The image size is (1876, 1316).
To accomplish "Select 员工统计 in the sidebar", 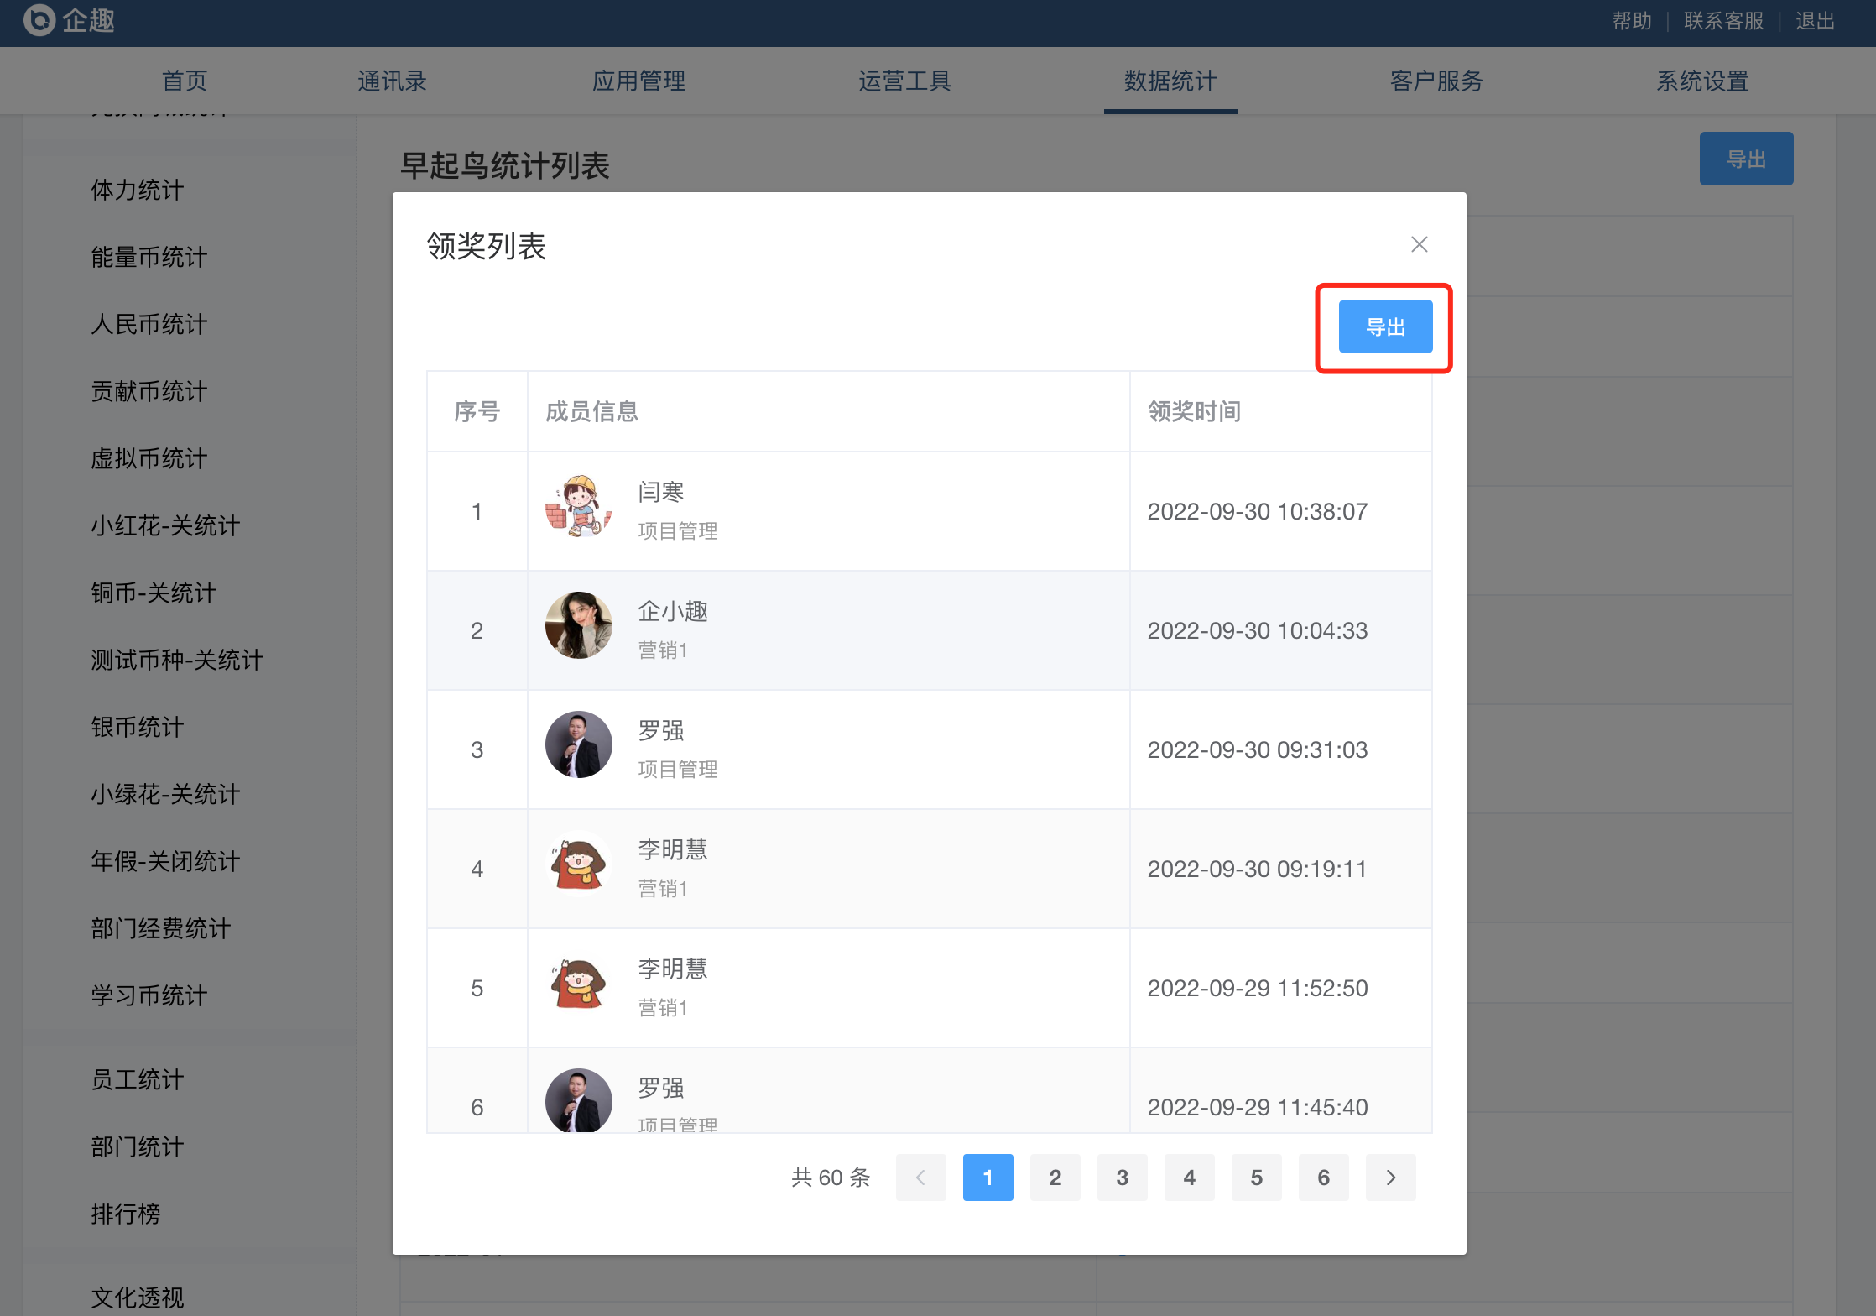I will pyautogui.click(x=138, y=1079).
